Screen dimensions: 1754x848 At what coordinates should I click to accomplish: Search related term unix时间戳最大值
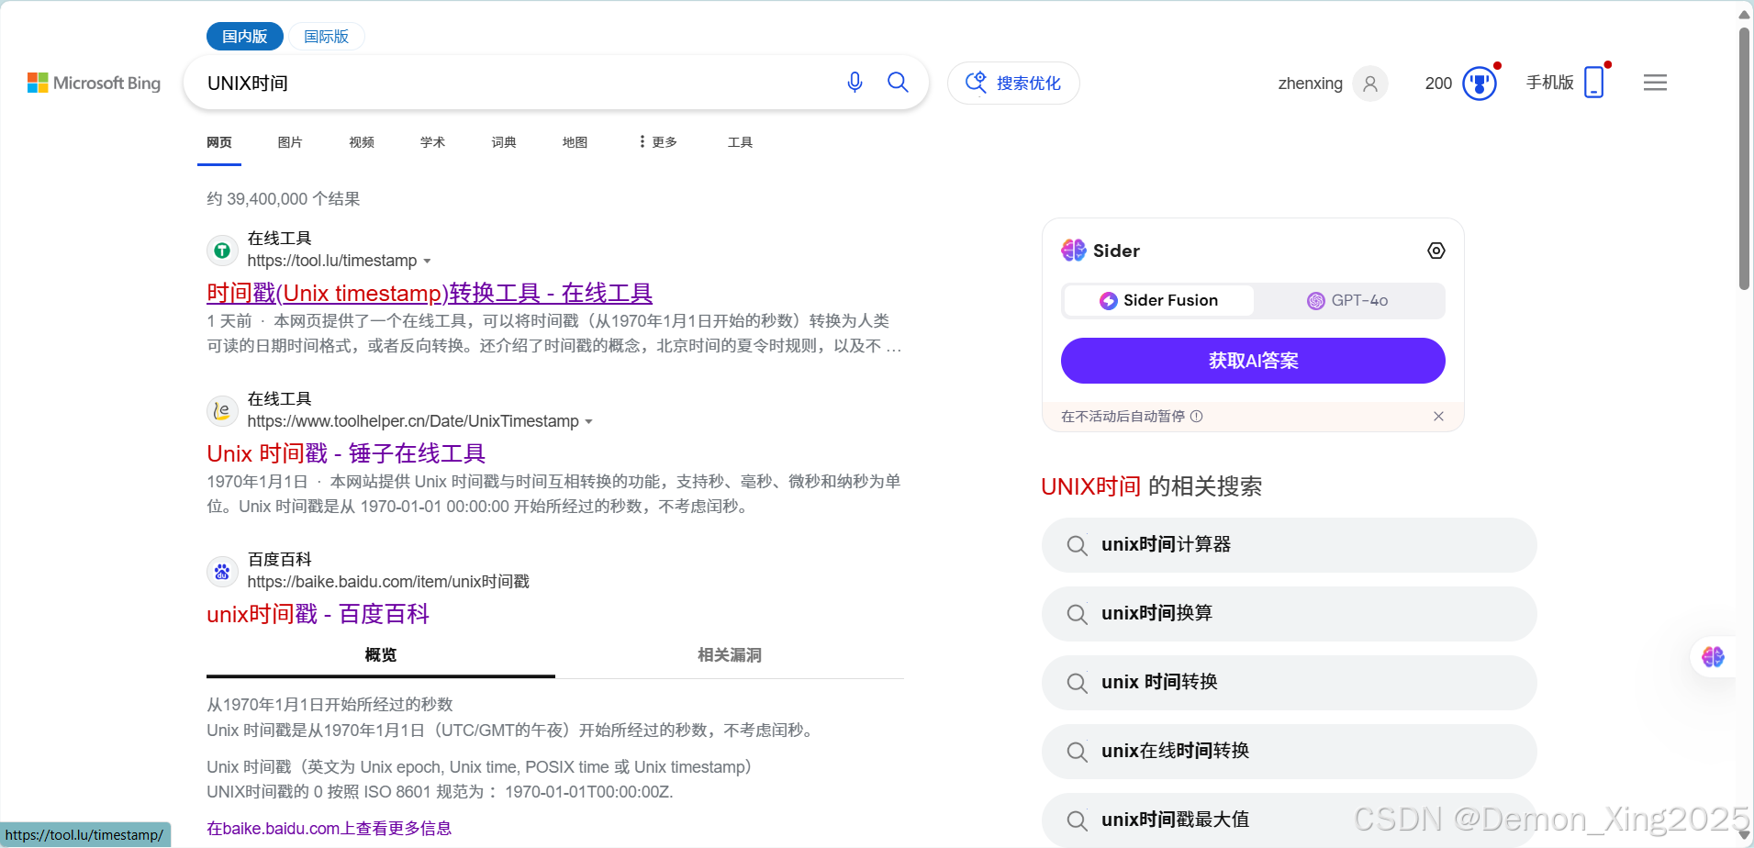(1289, 820)
